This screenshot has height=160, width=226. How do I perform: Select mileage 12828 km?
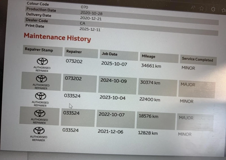148,133
